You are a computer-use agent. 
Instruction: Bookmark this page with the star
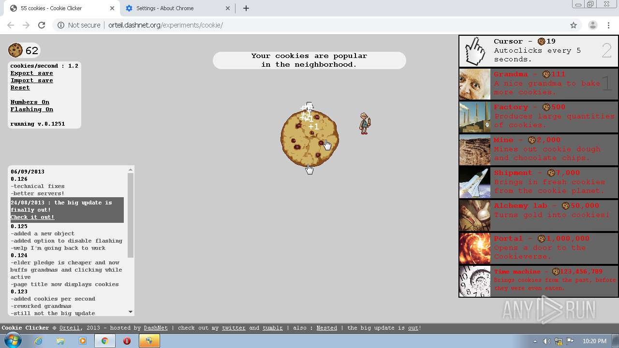(x=574, y=25)
